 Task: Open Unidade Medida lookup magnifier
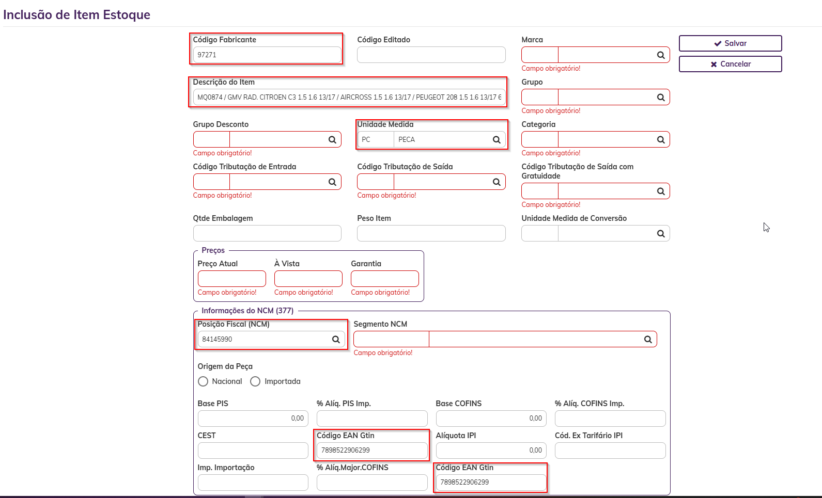tap(497, 140)
